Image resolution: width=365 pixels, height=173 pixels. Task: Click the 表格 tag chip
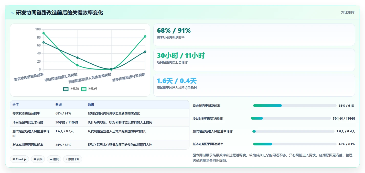pos(38,159)
